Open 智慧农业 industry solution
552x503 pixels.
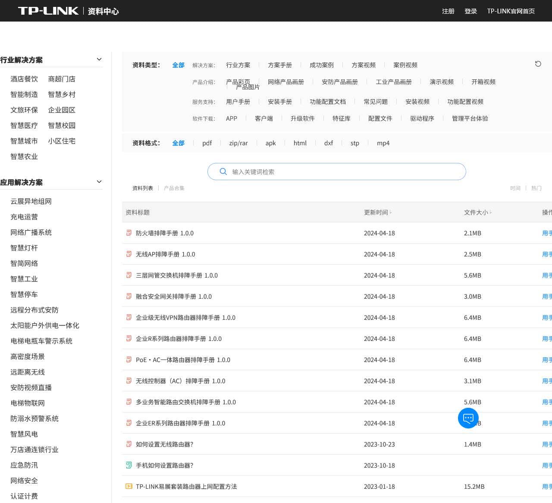24,156
